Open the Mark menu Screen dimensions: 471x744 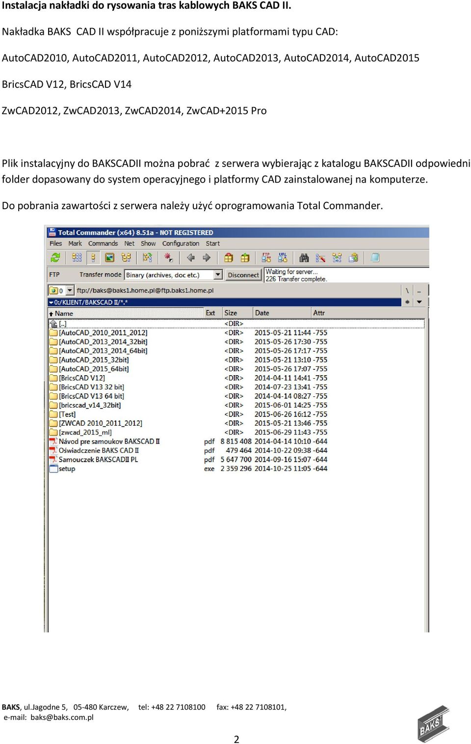(75, 243)
